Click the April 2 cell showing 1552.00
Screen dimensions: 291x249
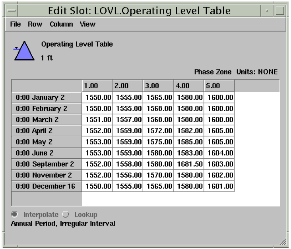tap(97, 130)
